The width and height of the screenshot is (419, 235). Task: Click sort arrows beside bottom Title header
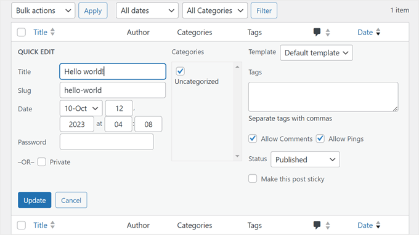52,225
